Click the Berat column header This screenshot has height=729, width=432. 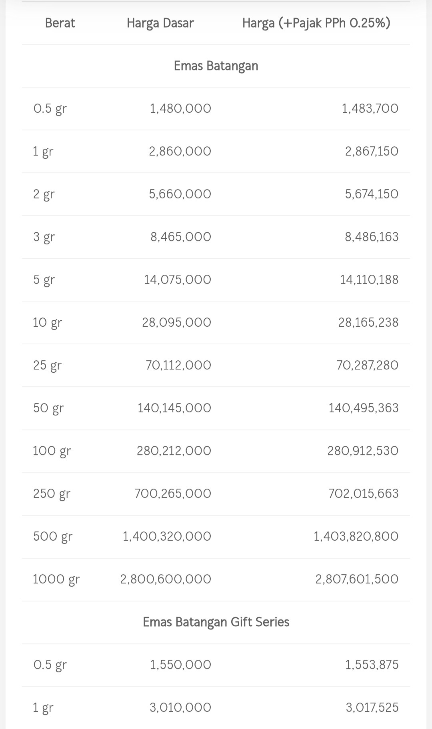[x=60, y=23]
